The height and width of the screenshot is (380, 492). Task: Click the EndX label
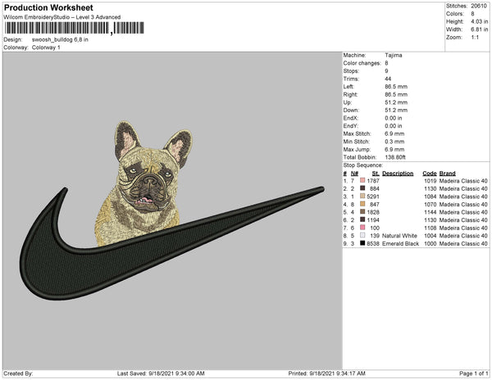pos(350,118)
